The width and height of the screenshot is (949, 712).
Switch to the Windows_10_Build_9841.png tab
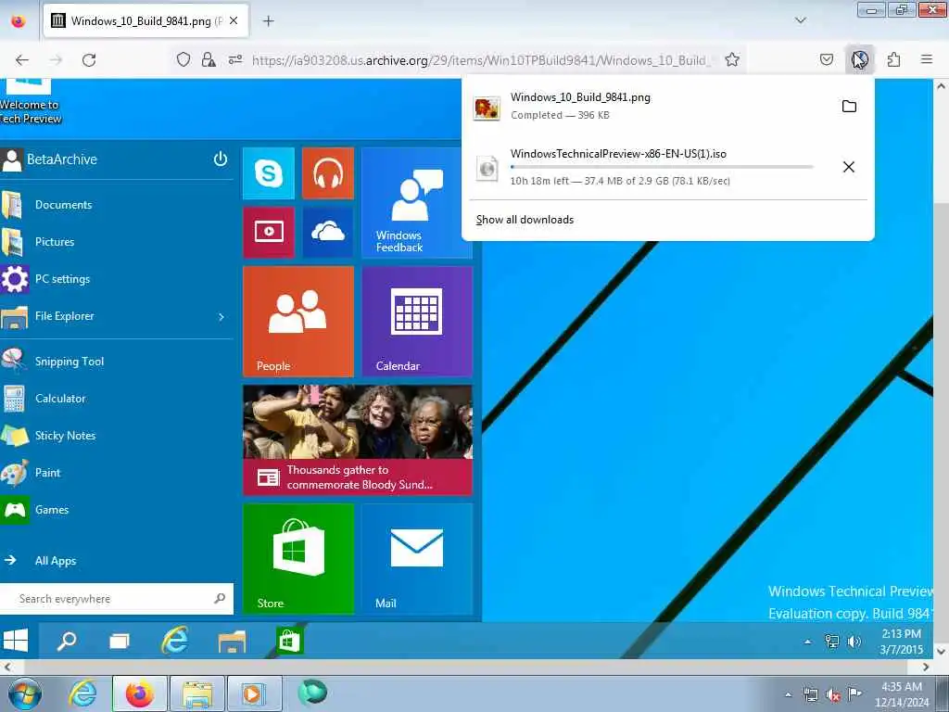[x=146, y=21]
